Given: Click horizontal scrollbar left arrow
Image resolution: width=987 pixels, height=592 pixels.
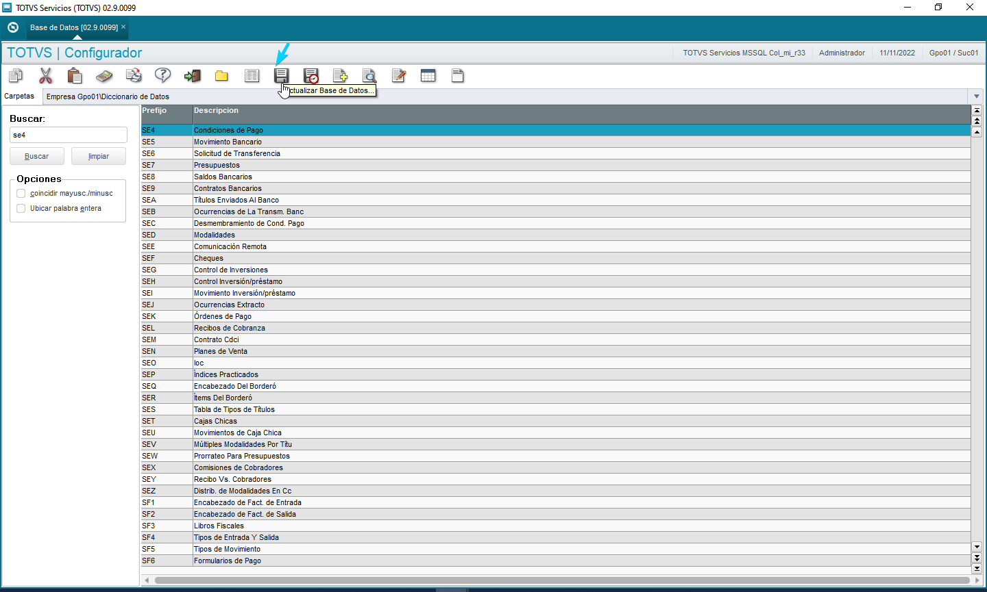Looking at the screenshot, I should click(x=146, y=580).
